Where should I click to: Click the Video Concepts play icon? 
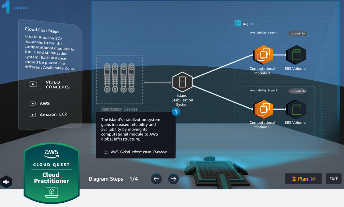coord(33,84)
